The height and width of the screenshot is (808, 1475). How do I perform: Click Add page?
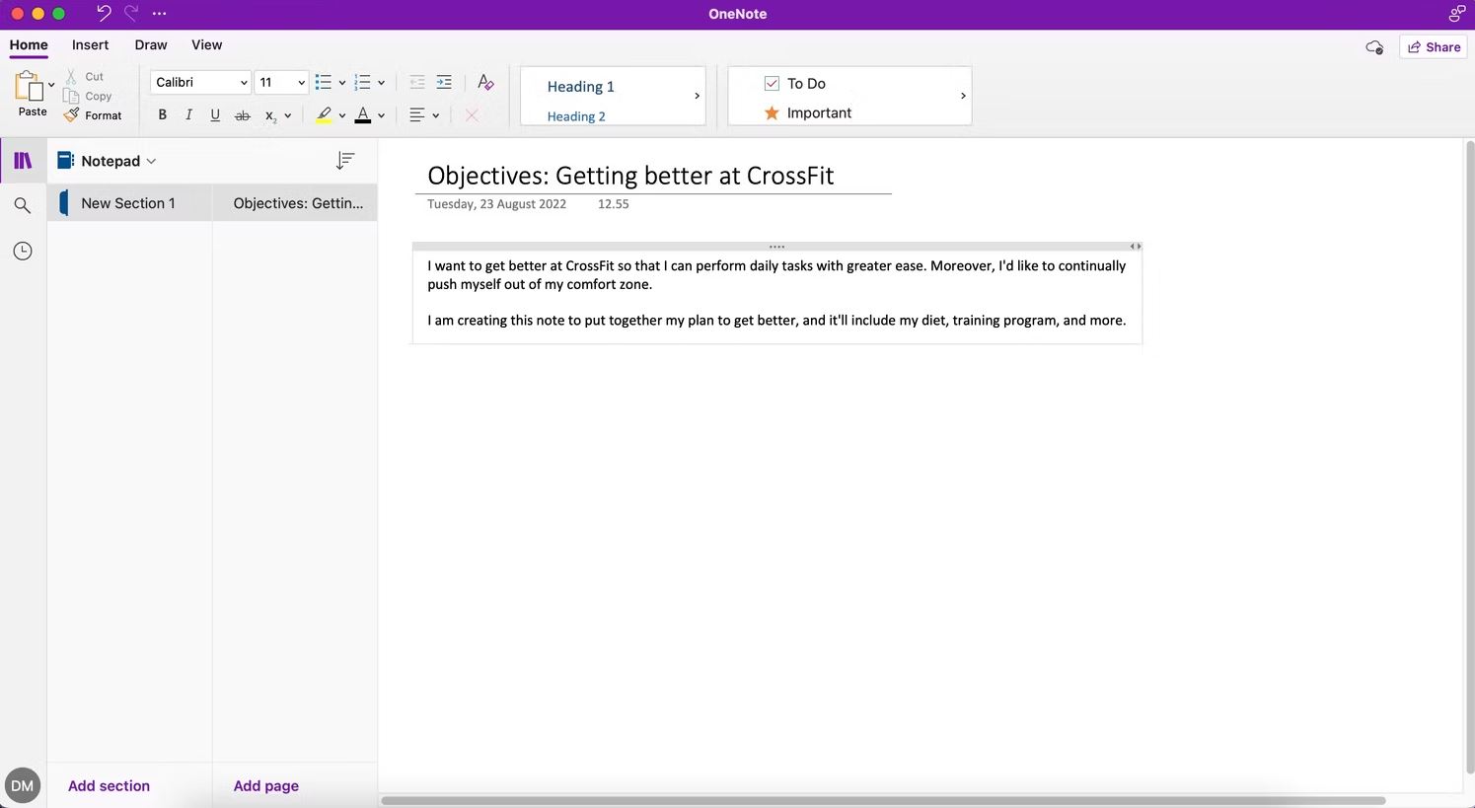pyautogui.click(x=266, y=785)
